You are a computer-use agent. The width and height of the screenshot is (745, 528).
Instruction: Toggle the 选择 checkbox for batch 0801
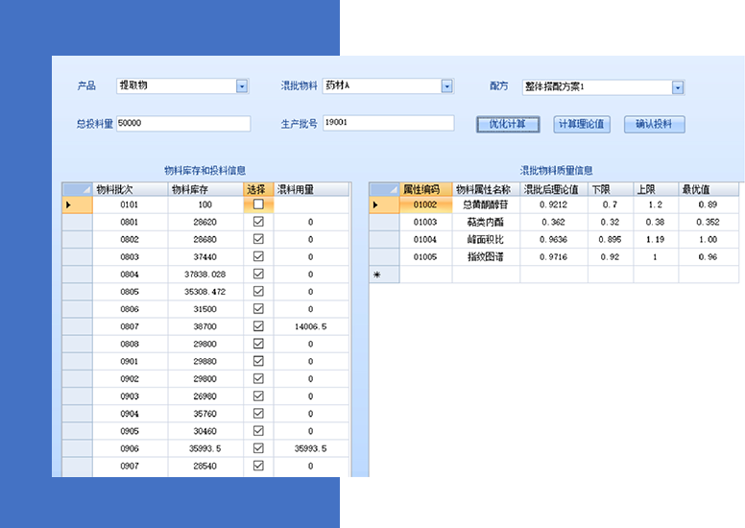pos(257,222)
